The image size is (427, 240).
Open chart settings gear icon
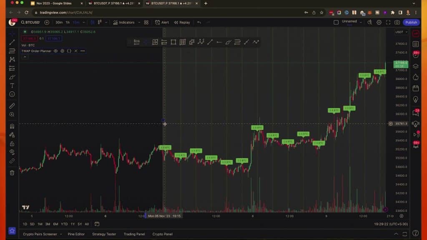(379, 22)
